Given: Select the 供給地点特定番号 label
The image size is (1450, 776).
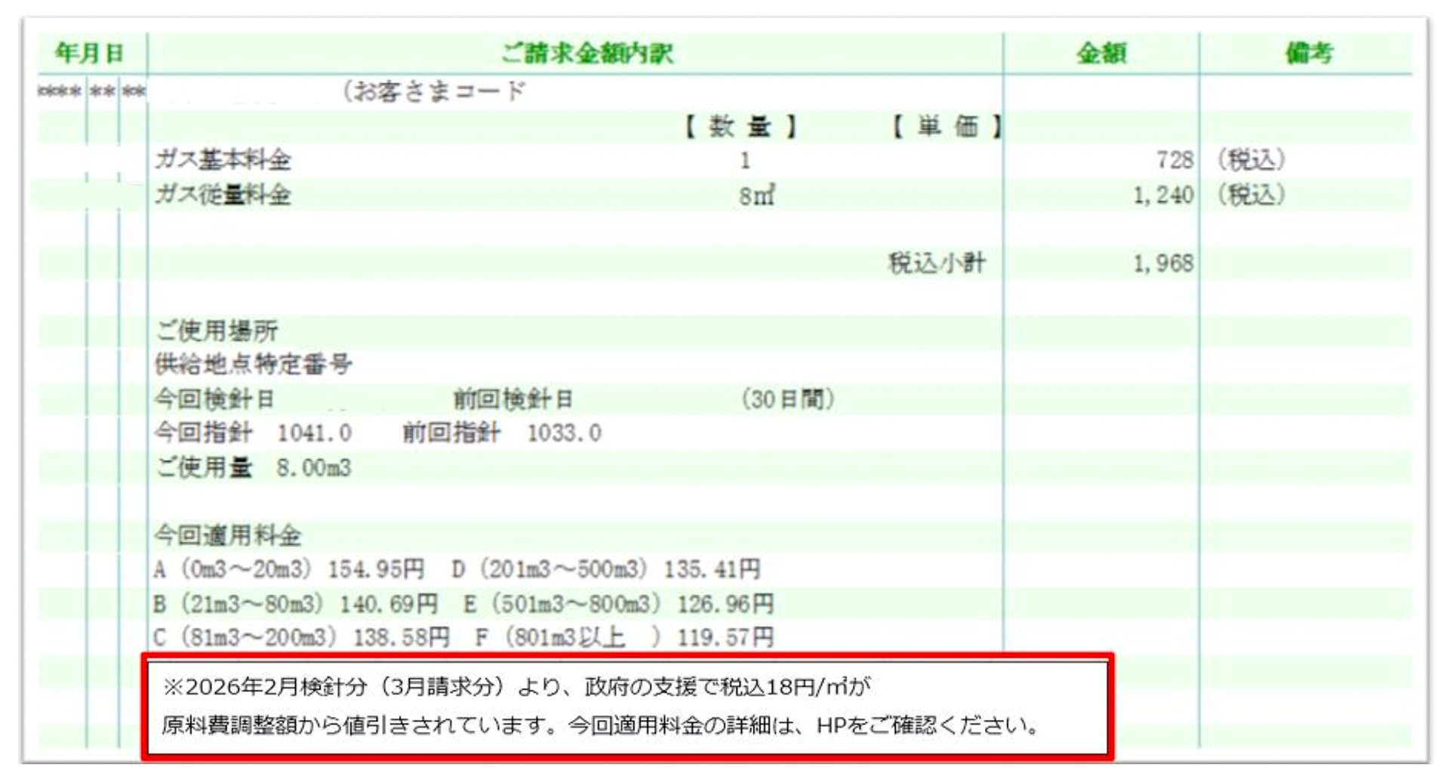Looking at the screenshot, I should (x=253, y=365).
